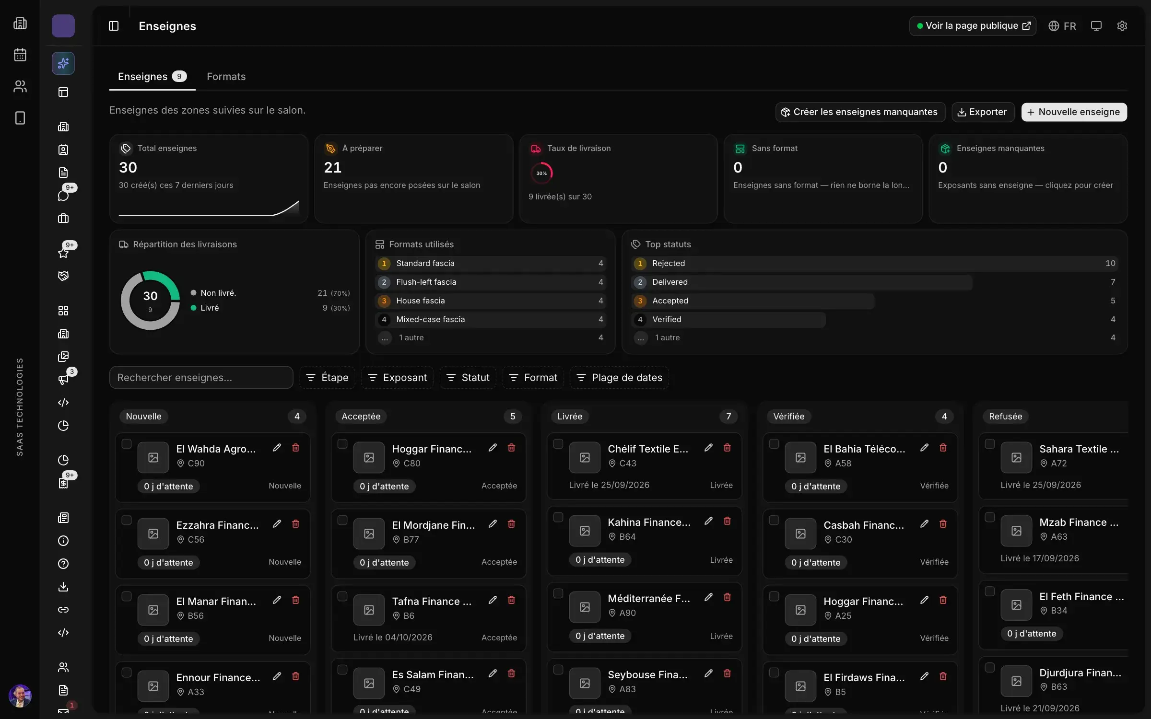Screen dimensions: 1151x719
Task: Click the monitor display icon in header
Action: [1096, 26]
